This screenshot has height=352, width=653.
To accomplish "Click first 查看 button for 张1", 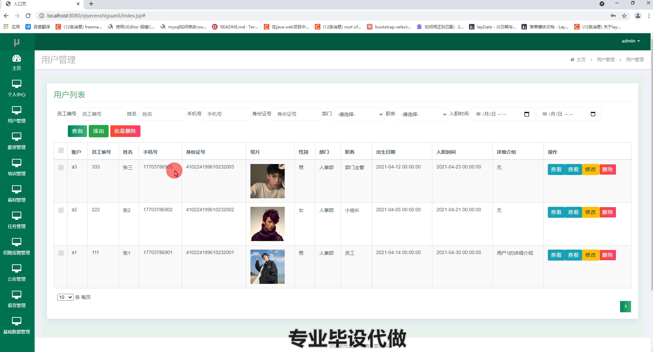I will (x=556, y=255).
